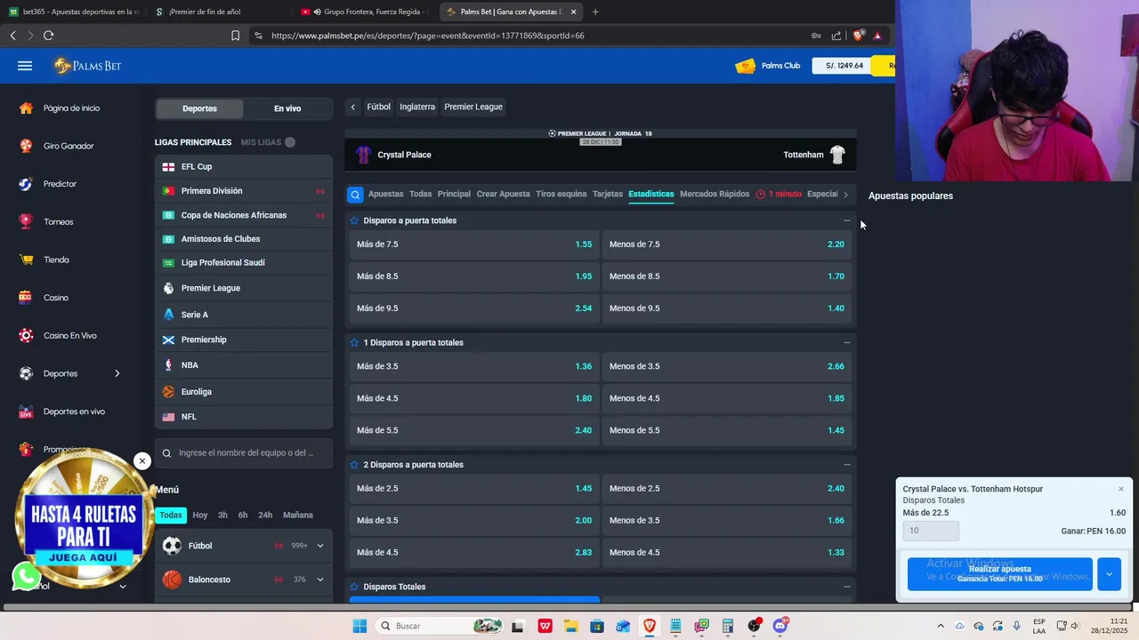Click the S/. 1249.64 balance display

pyautogui.click(x=844, y=66)
